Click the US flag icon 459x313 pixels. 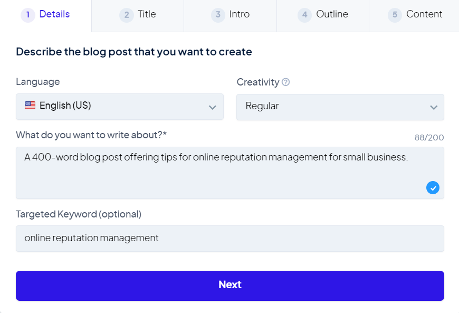click(x=30, y=106)
